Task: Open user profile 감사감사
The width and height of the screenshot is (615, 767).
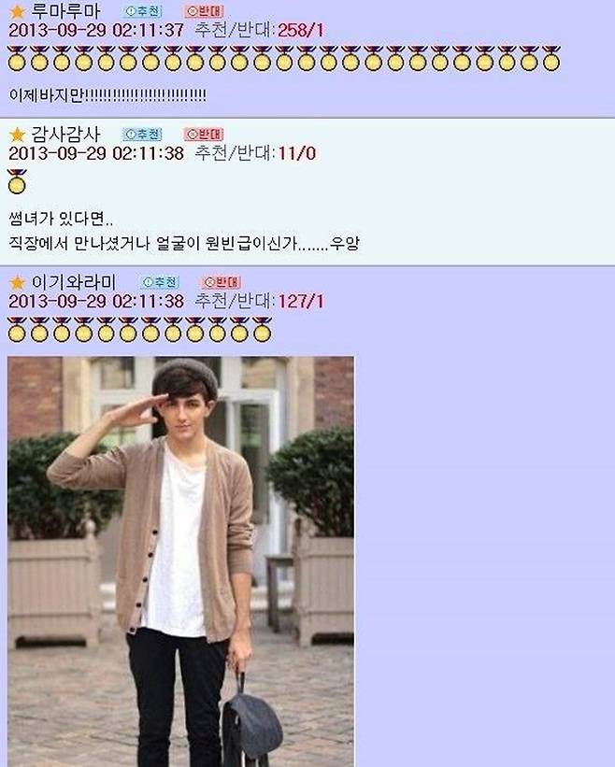Action: coord(65,134)
